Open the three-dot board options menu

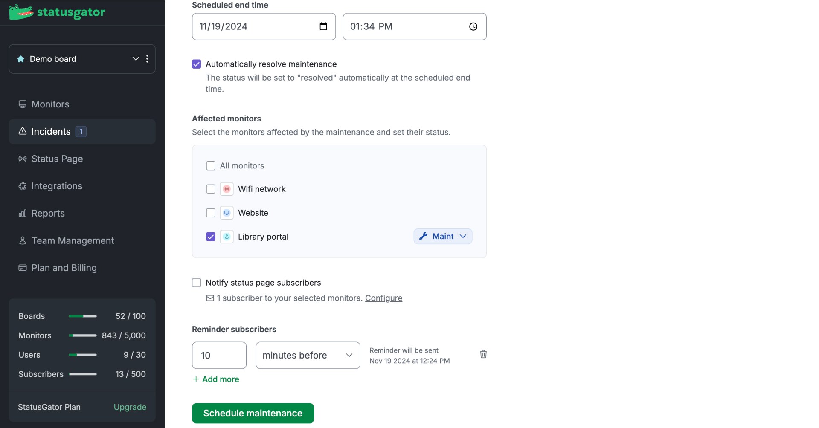pos(147,59)
